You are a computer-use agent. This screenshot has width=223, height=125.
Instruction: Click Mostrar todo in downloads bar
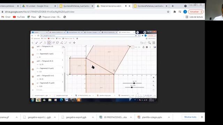point(190,117)
